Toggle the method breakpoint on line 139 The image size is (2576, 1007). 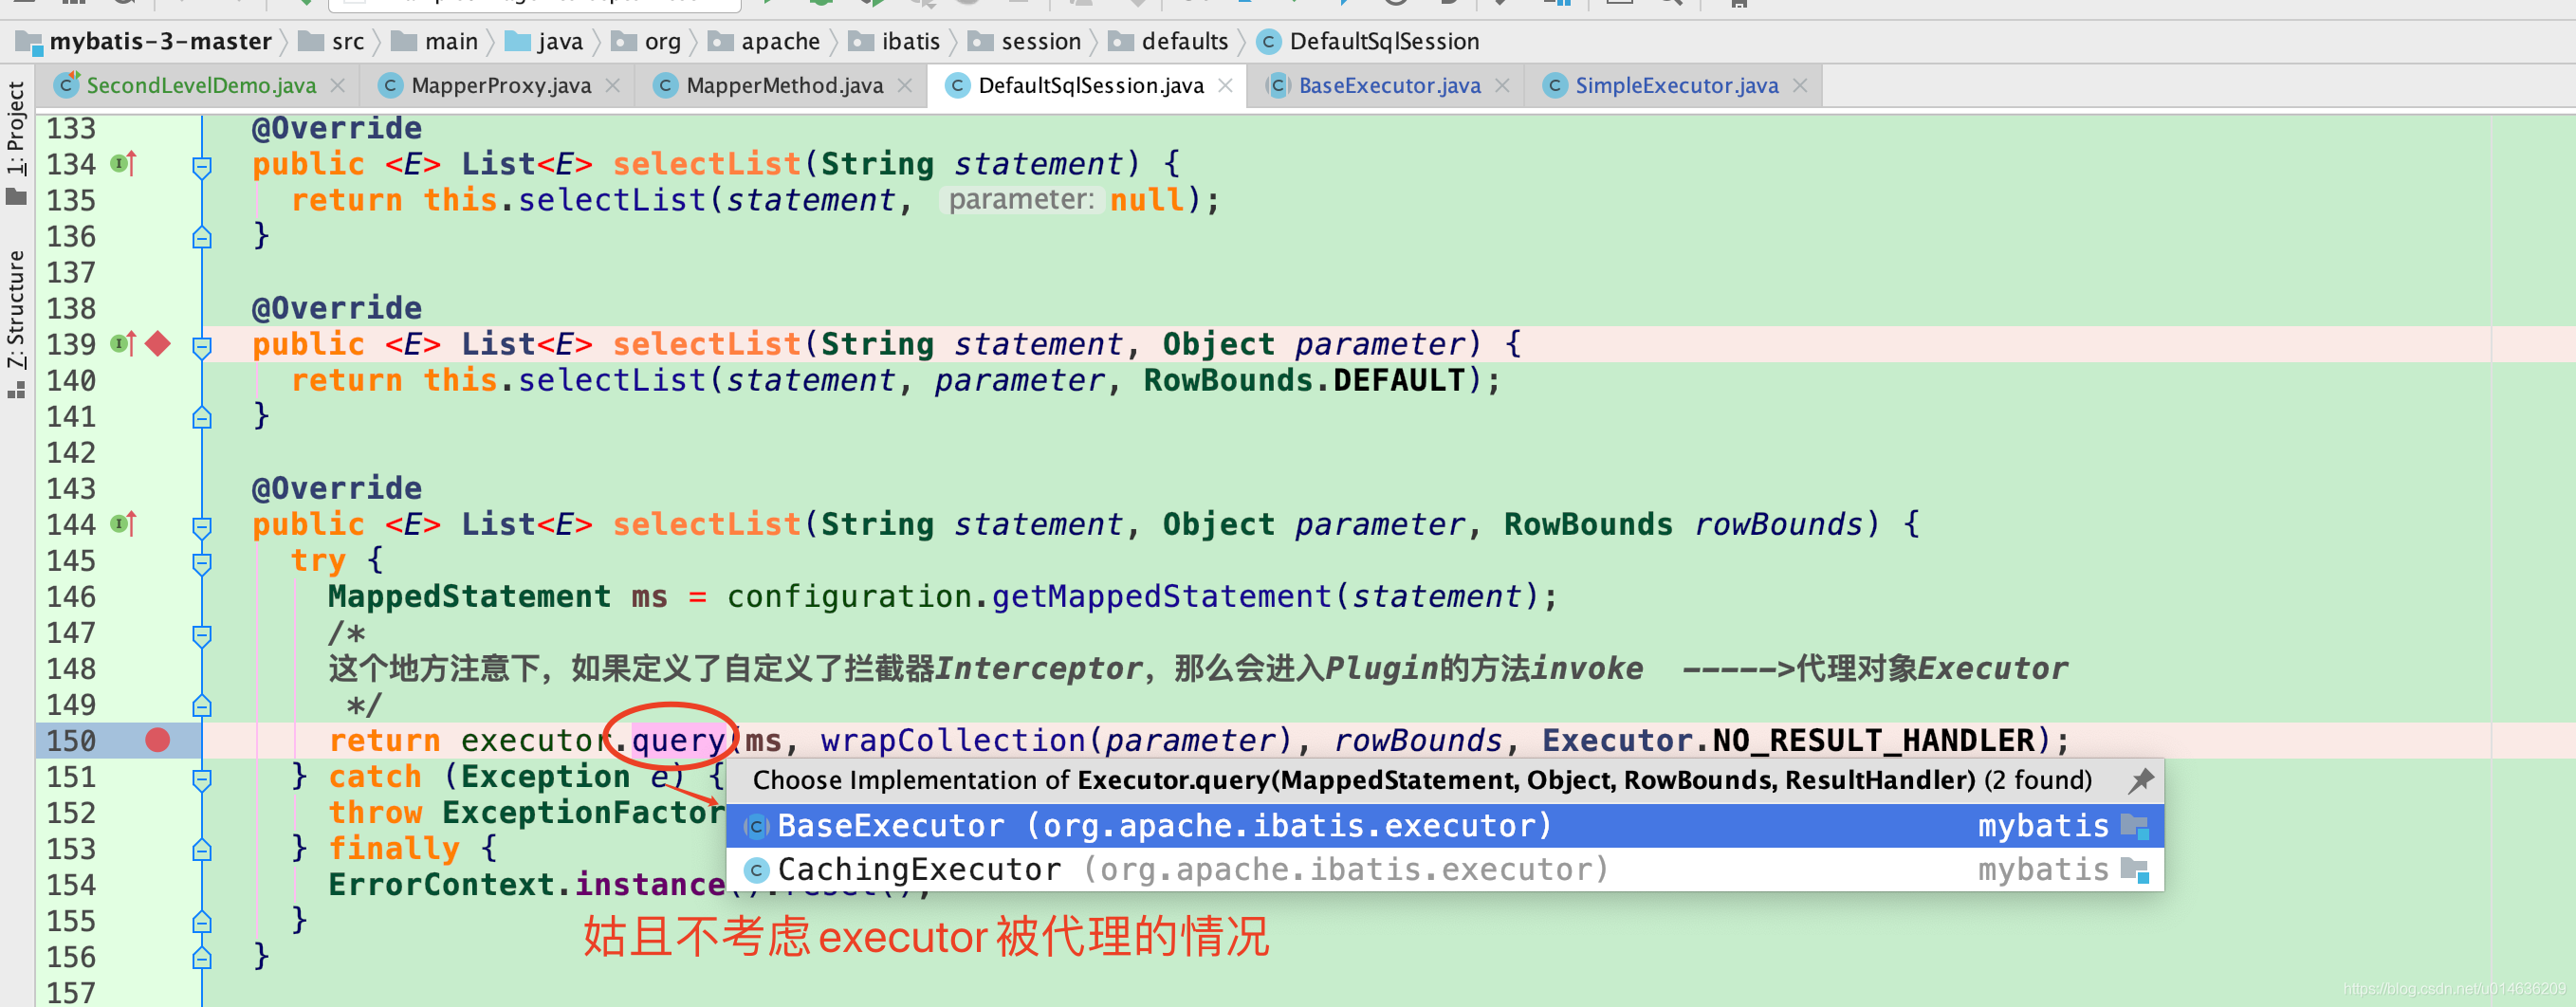tap(158, 344)
